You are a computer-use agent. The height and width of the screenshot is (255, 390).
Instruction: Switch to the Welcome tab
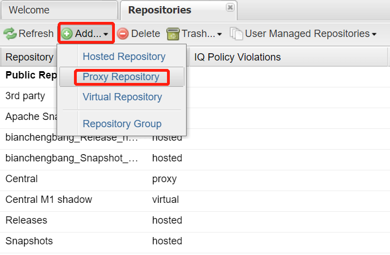(x=29, y=10)
